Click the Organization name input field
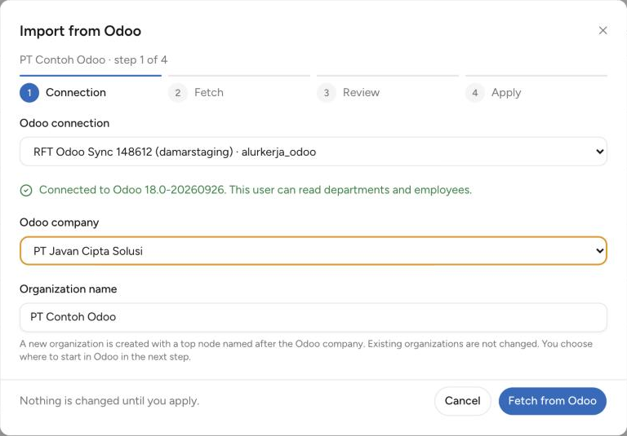Viewport: 627px width, 436px height. pos(313,317)
